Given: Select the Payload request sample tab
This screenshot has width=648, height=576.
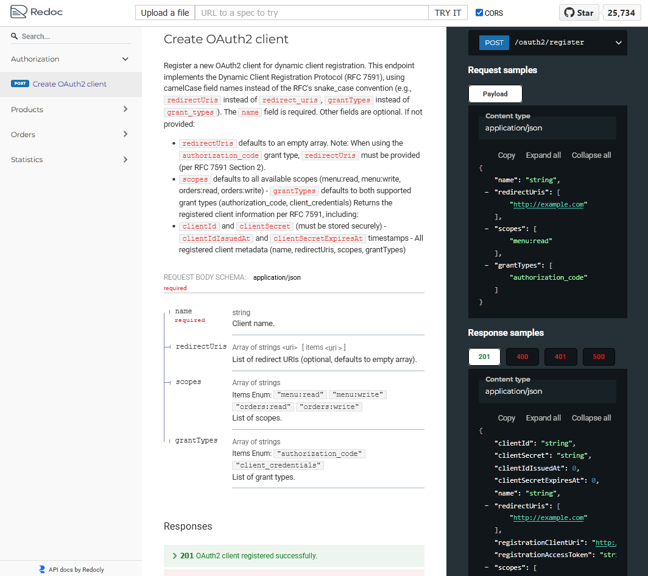Looking at the screenshot, I should click(x=495, y=94).
